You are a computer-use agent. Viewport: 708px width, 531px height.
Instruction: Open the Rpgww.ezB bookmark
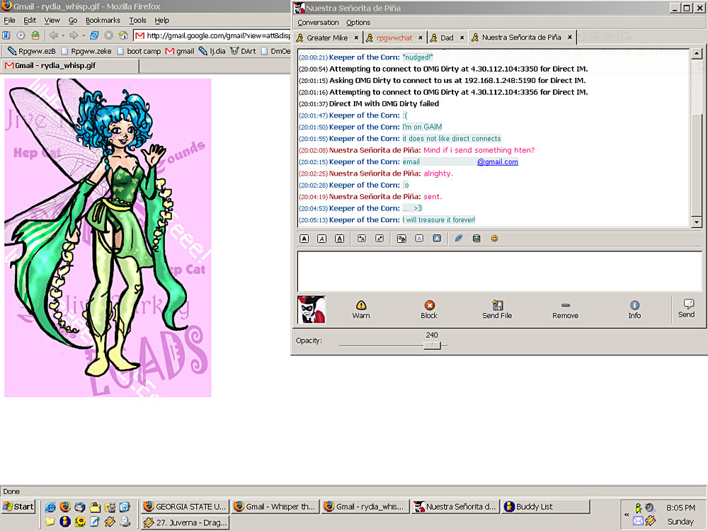[32, 52]
